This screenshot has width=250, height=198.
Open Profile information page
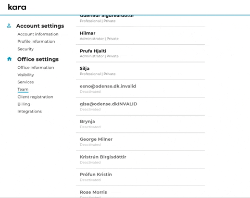(36, 41)
